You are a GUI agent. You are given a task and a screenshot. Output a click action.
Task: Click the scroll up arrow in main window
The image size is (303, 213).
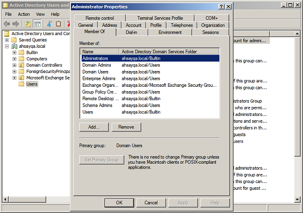(297, 34)
